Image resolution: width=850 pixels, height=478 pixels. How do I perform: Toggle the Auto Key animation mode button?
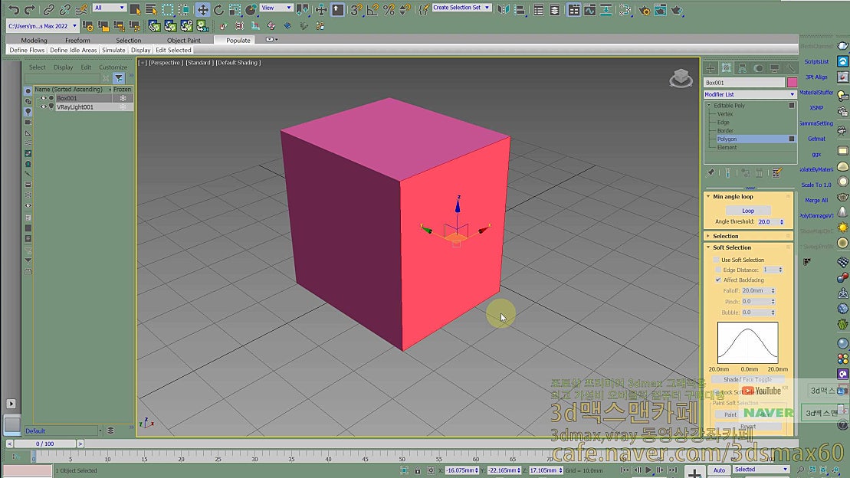pyautogui.click(x=719, y=469)
